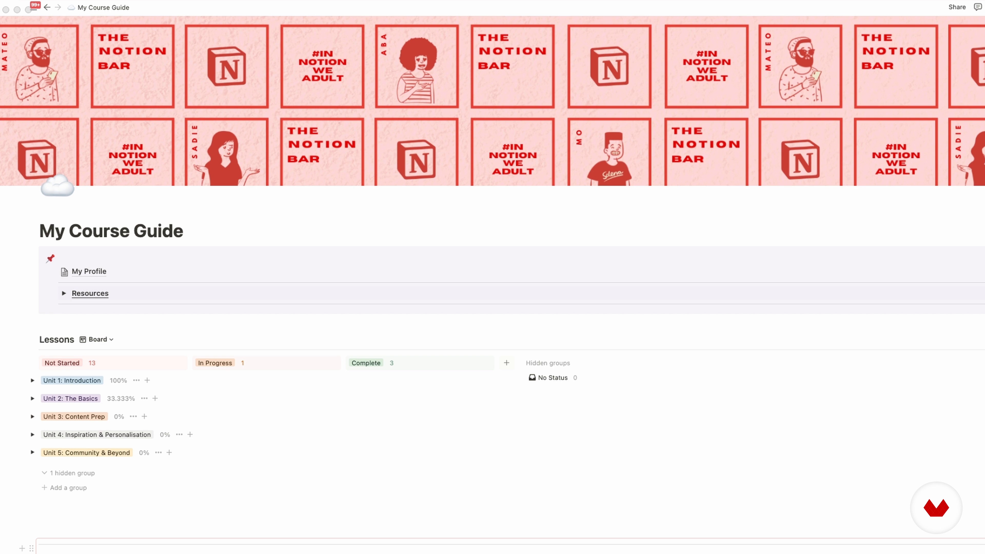Click the red floating help button
Viewport: 985px width, 554px height.
[x=936, y=508]
